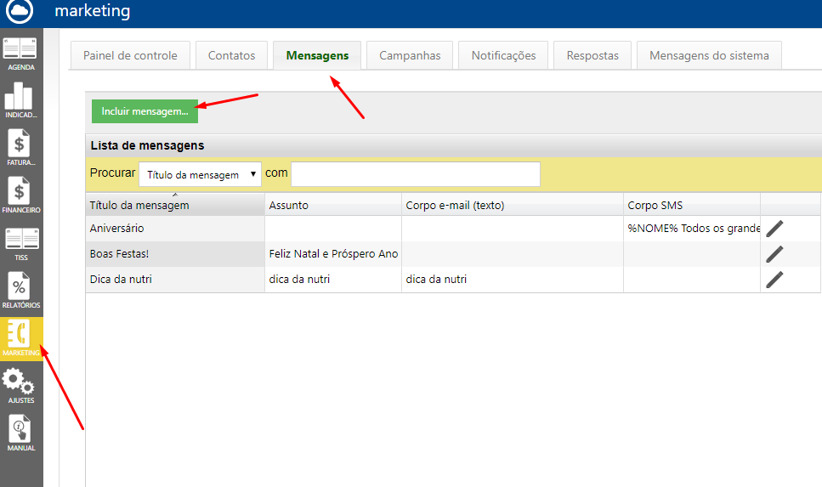The width and height of the screenshot is (822, 487).
Task: Edit the Aniversário message with pencil
Action: point(774,229)
